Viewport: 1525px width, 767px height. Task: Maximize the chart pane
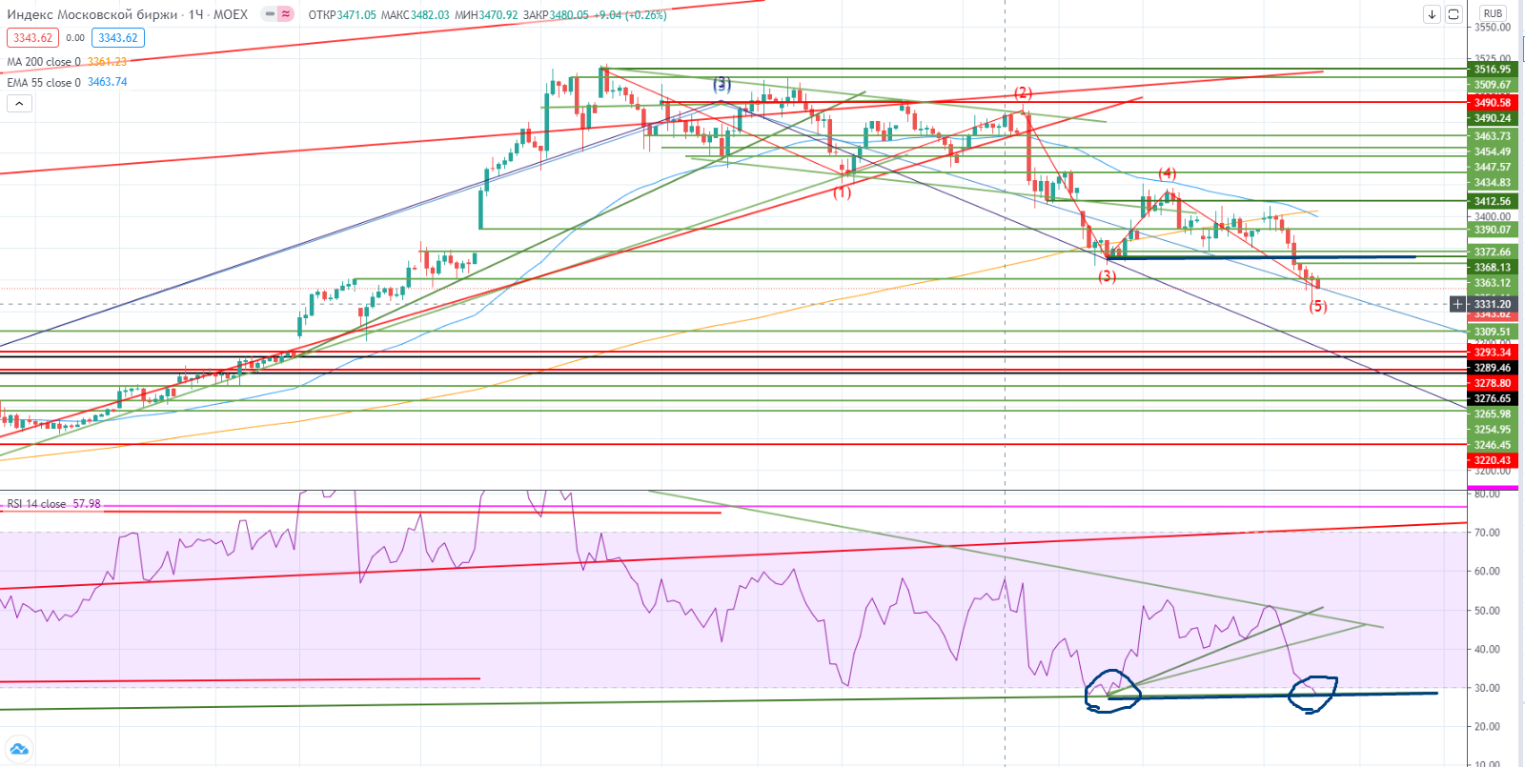click(x=1454, y=14)
